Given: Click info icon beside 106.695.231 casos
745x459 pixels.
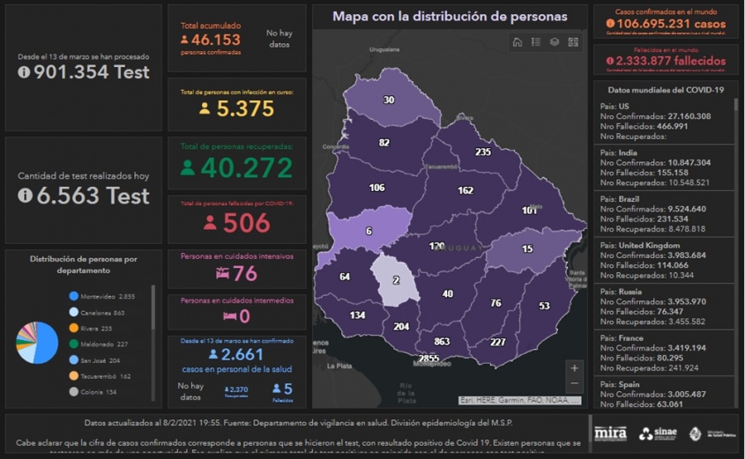Looking at the screenshot, I should pos(610,24).
